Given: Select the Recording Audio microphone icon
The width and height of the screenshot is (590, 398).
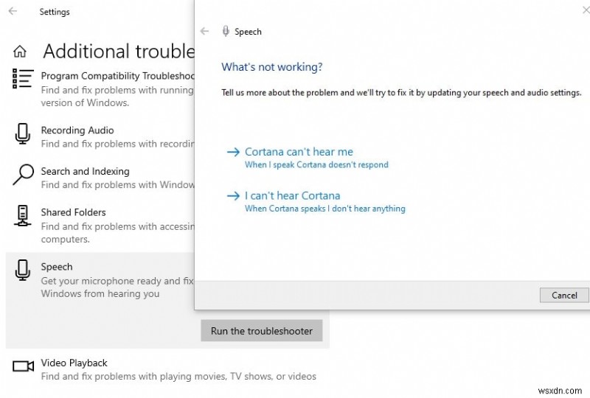Looking at the screenshot, I should click(23, 134).
